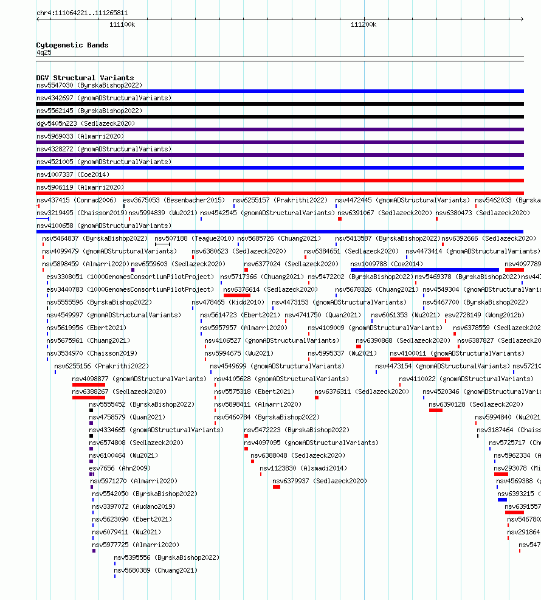
Task: Select nsv6255157 (Prakrithi2022) label
Action: (x=280, y=200)
